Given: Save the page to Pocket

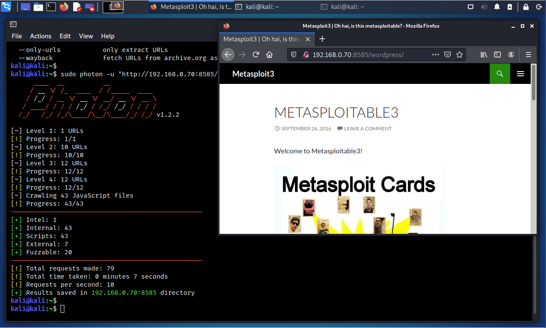Looking at the screenshot, I should point(448,55).
